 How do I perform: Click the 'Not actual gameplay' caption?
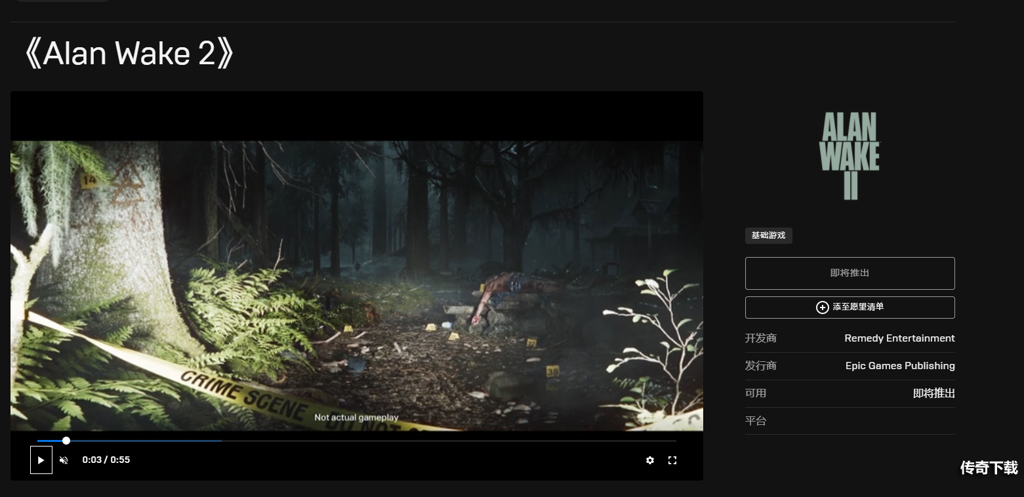[356, 418]
